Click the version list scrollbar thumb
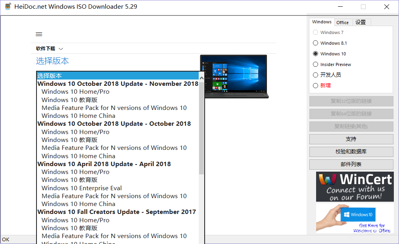The width and height of the screenshot is (399, 244). click(201, 127)
